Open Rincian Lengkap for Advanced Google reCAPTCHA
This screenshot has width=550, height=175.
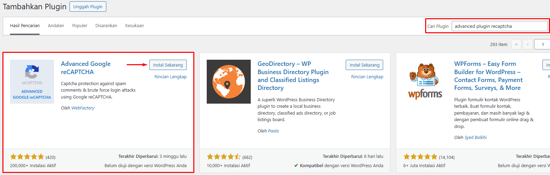171,77
